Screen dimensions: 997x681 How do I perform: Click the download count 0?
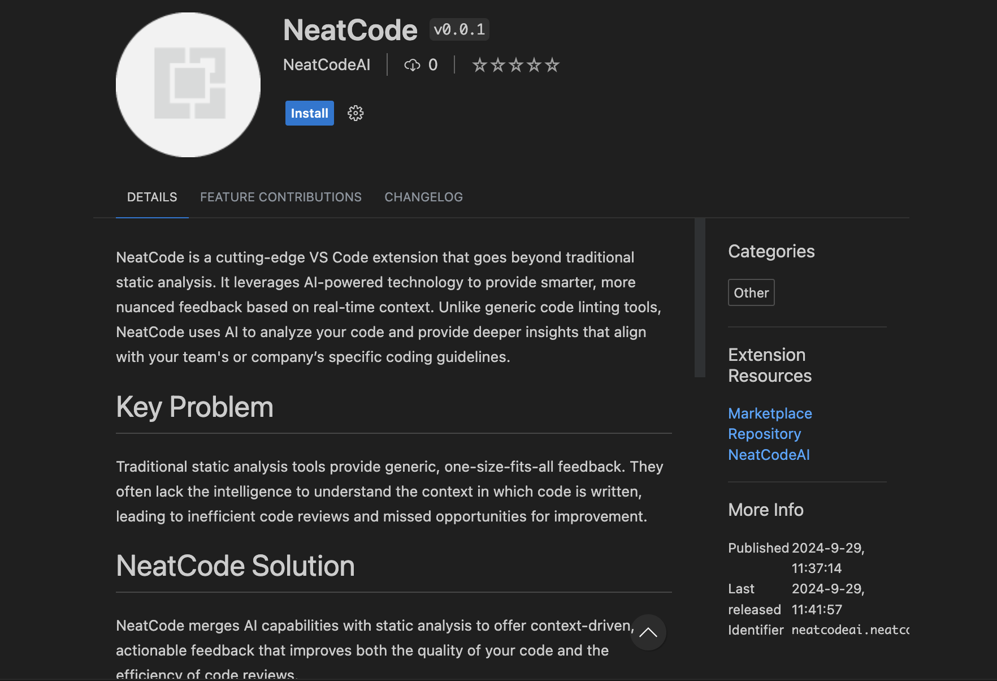[433, 65]
